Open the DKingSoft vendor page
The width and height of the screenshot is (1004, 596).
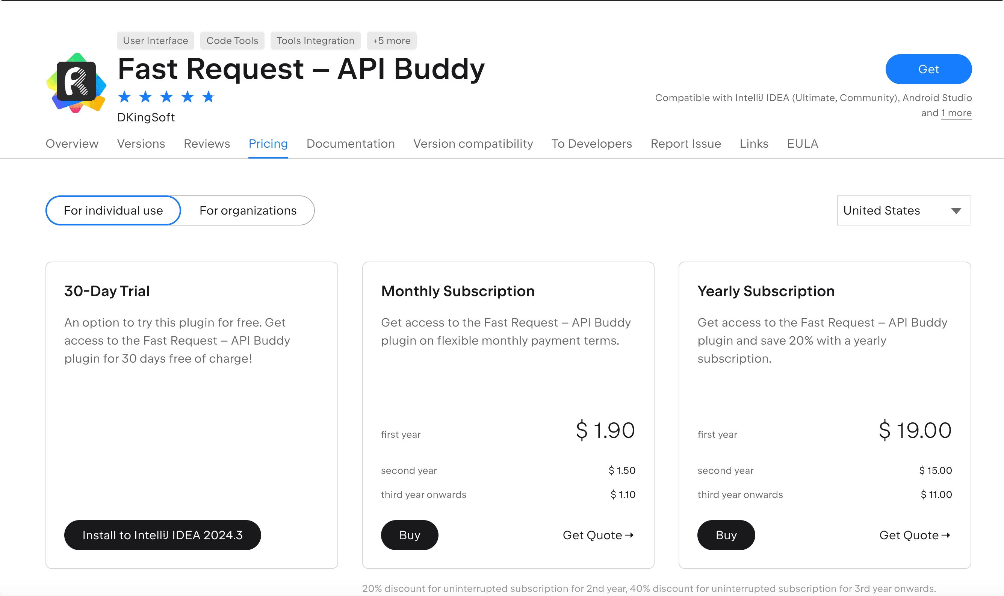(x=146, y=117)
